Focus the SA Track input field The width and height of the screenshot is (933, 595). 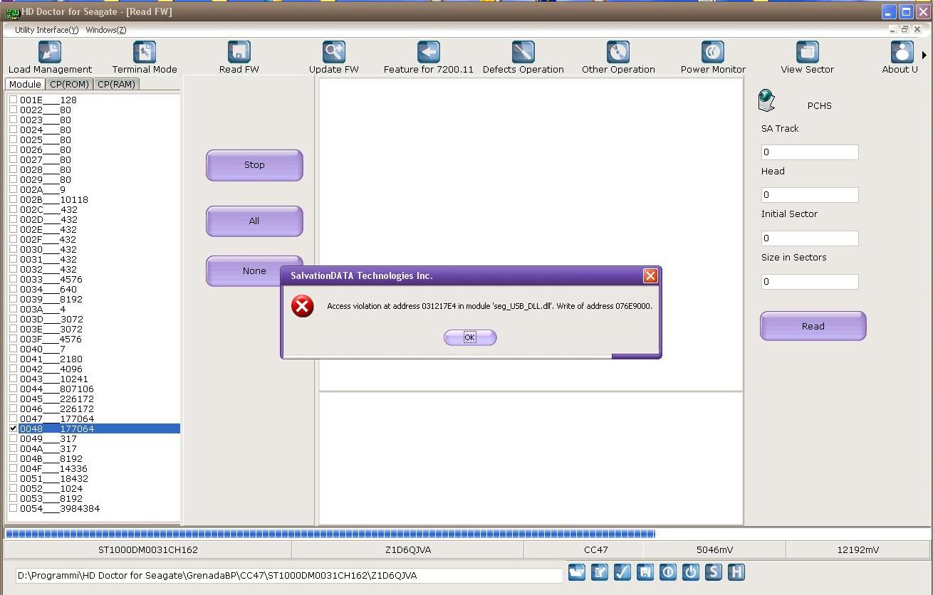[810, 152]
